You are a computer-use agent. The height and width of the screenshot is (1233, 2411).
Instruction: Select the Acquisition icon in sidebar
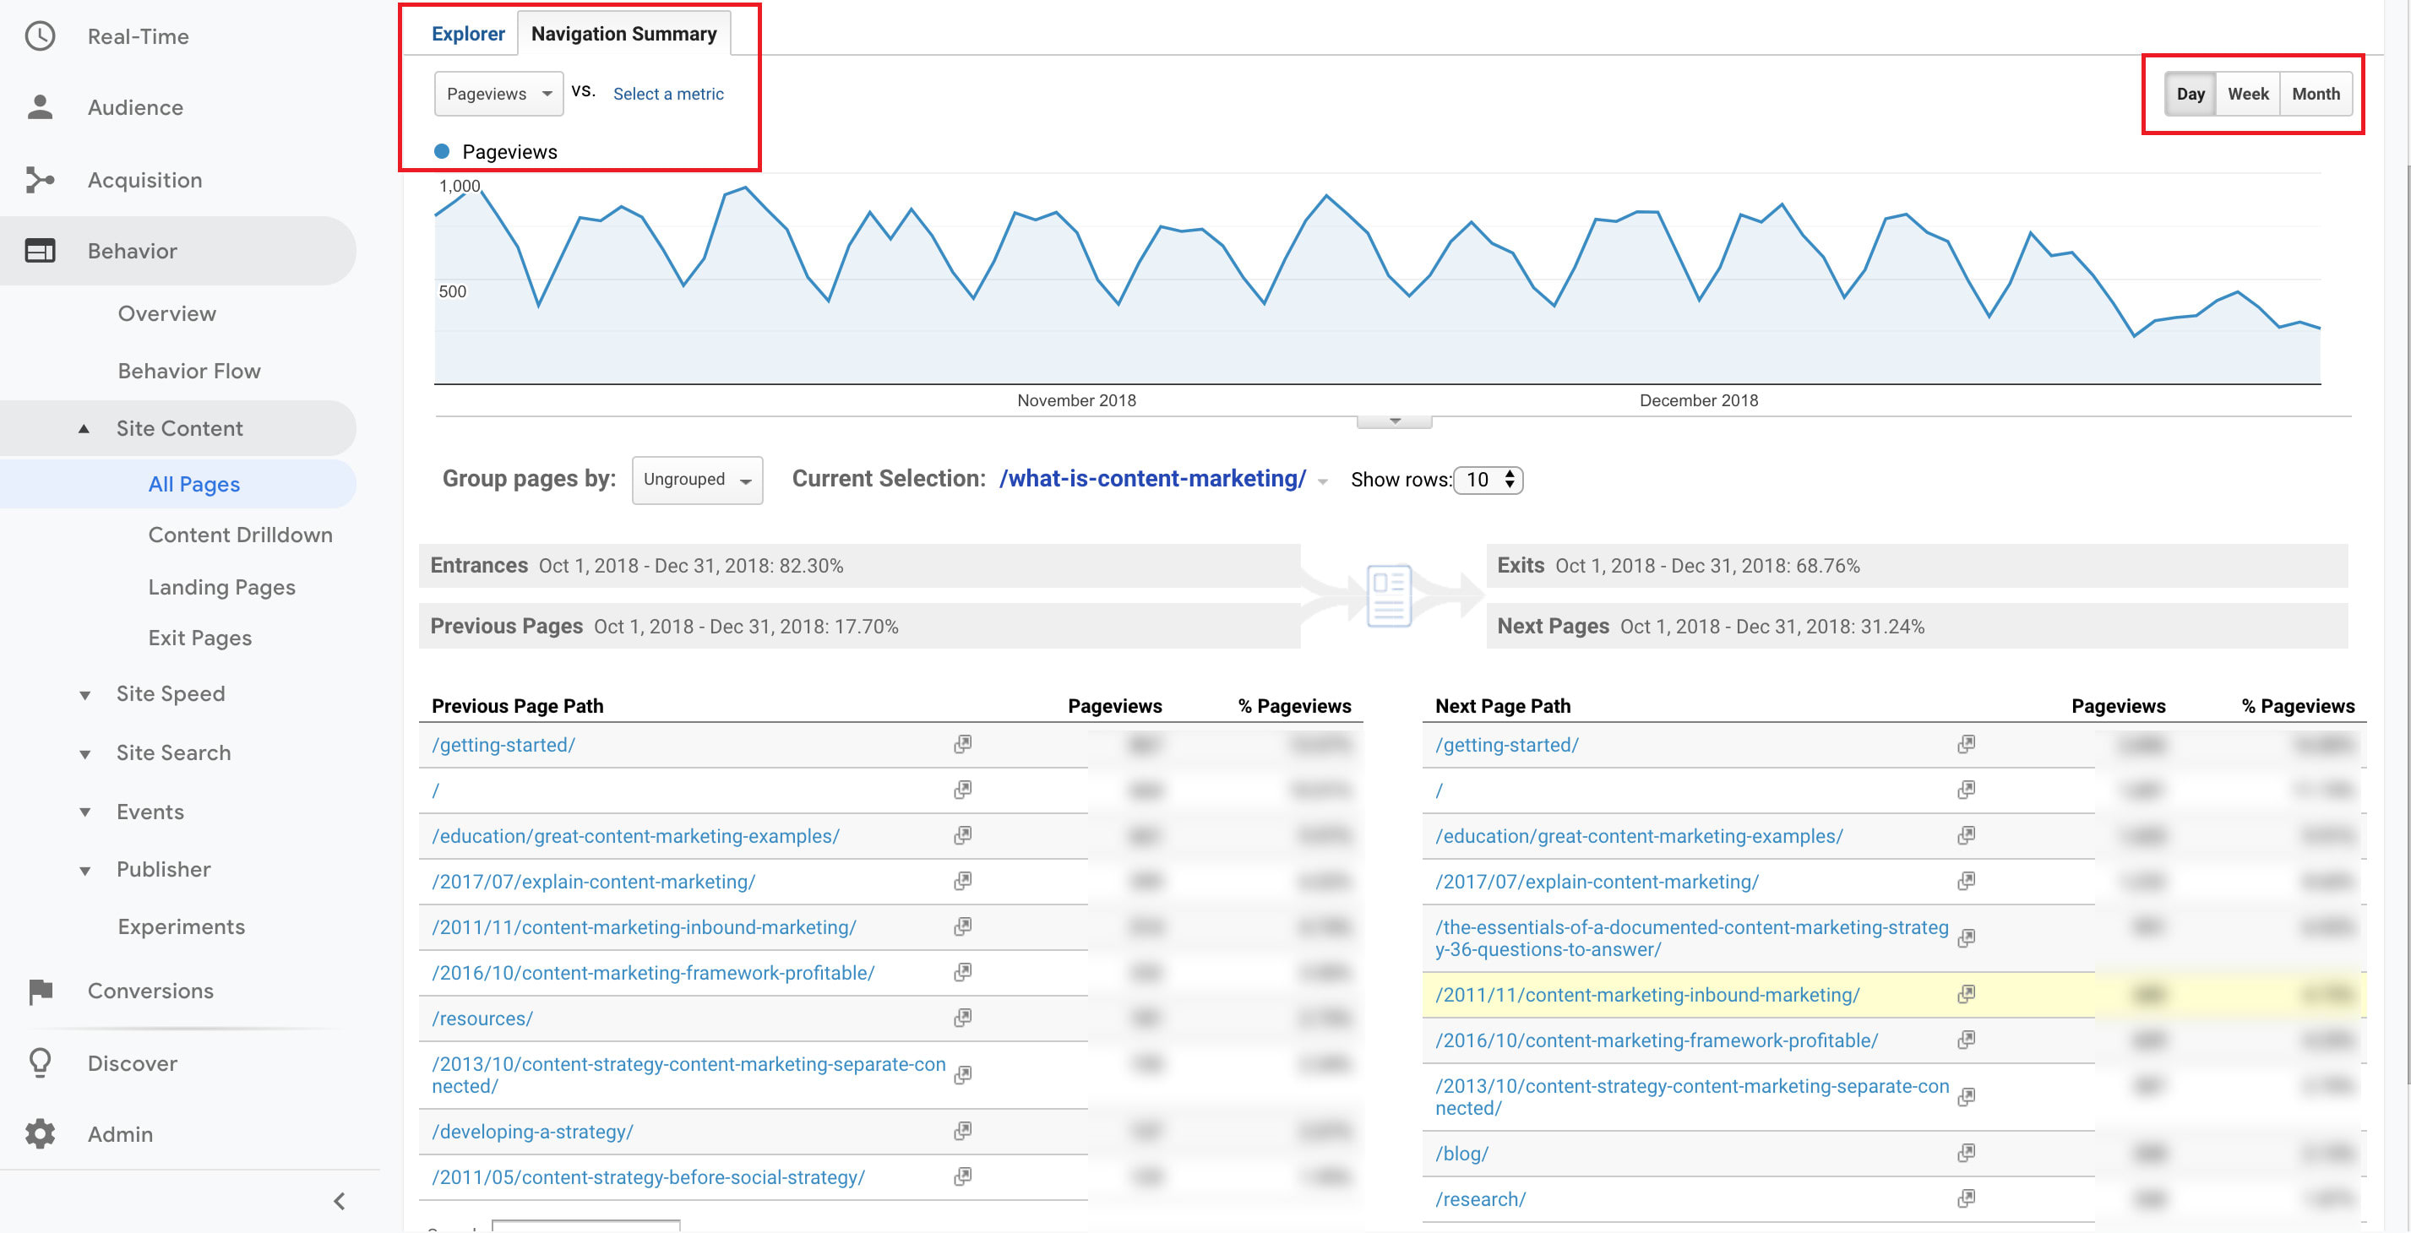(x=41, y=179)
